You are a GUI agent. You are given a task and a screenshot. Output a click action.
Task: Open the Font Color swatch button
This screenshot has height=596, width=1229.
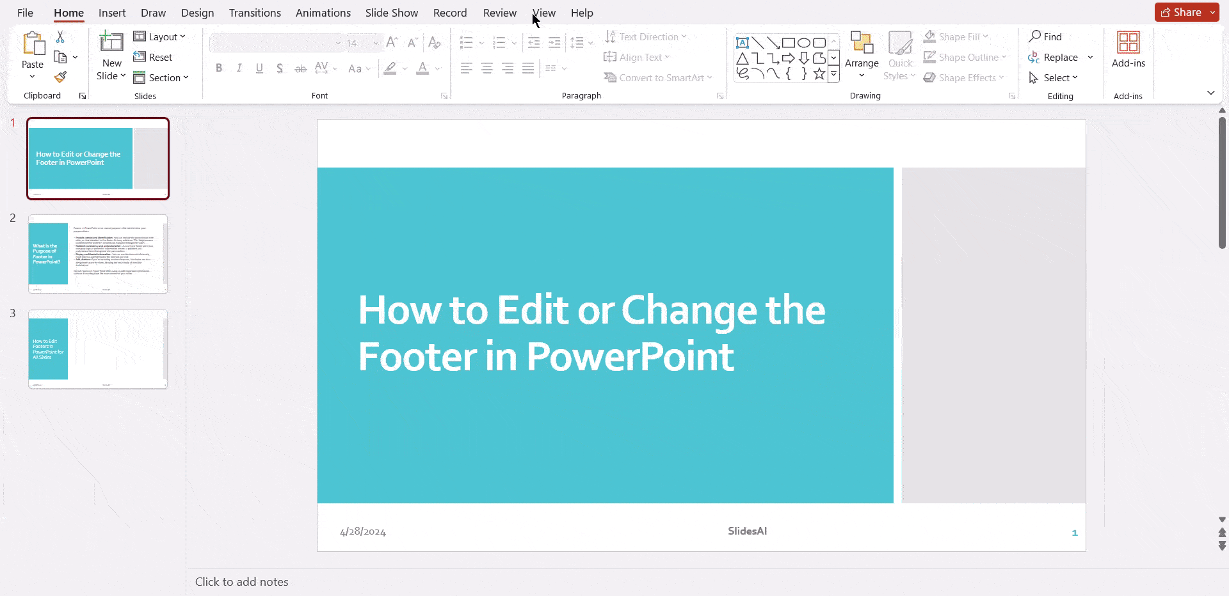422,68
